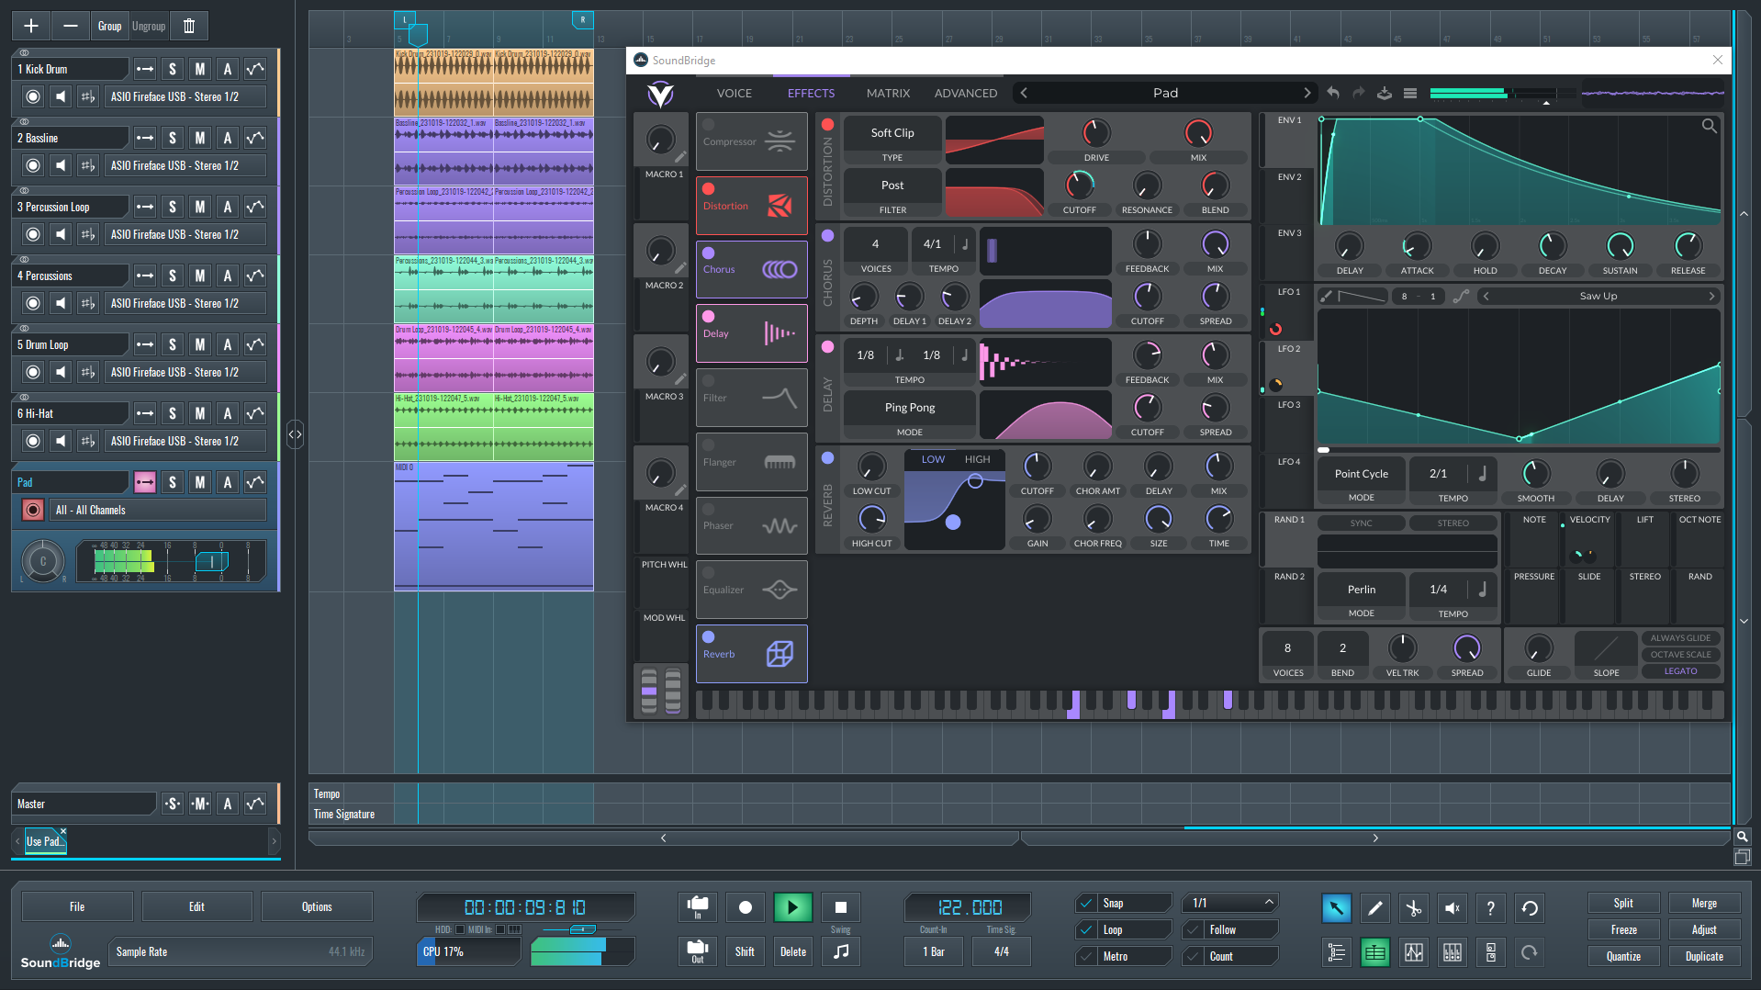This screenshot has width=1761, height=990.
Task: Click the magnifier in ENV 1 display
Action: (x=1709, y=126)
